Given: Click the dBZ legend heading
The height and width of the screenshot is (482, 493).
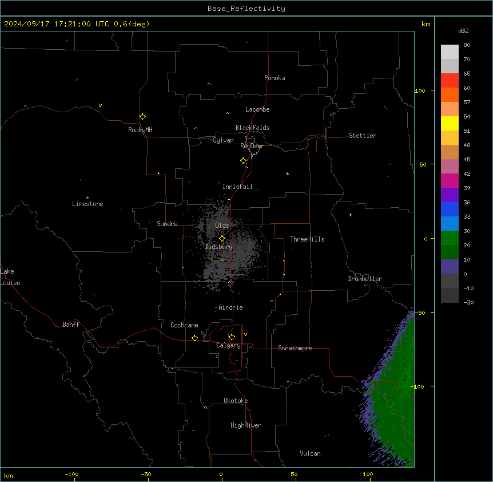Looking at the screenshot, I should point(463,30).
